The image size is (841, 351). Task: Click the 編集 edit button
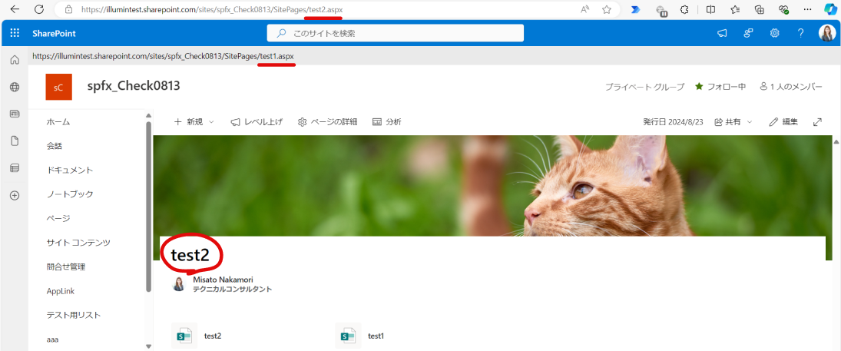tap(783, 122)
